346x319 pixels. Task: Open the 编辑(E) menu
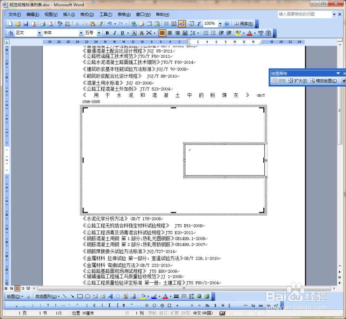33,15
